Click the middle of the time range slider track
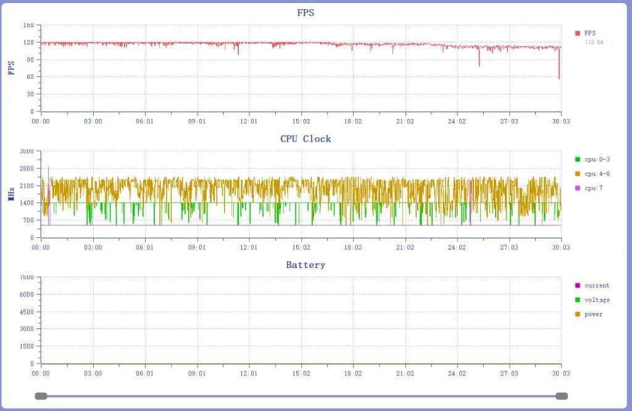Viewport: 632px width, 411px height. coord(301,396)
